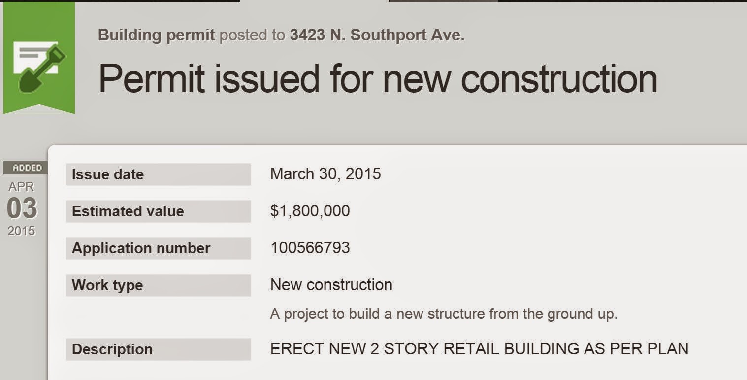Click the $1,800,000 estimated value

coord(310,211)
